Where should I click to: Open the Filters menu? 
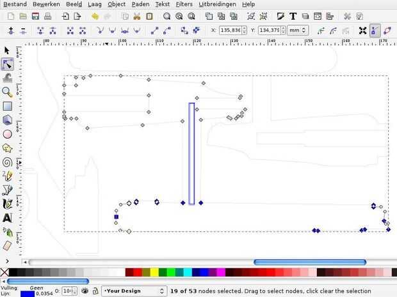[184, 4]
